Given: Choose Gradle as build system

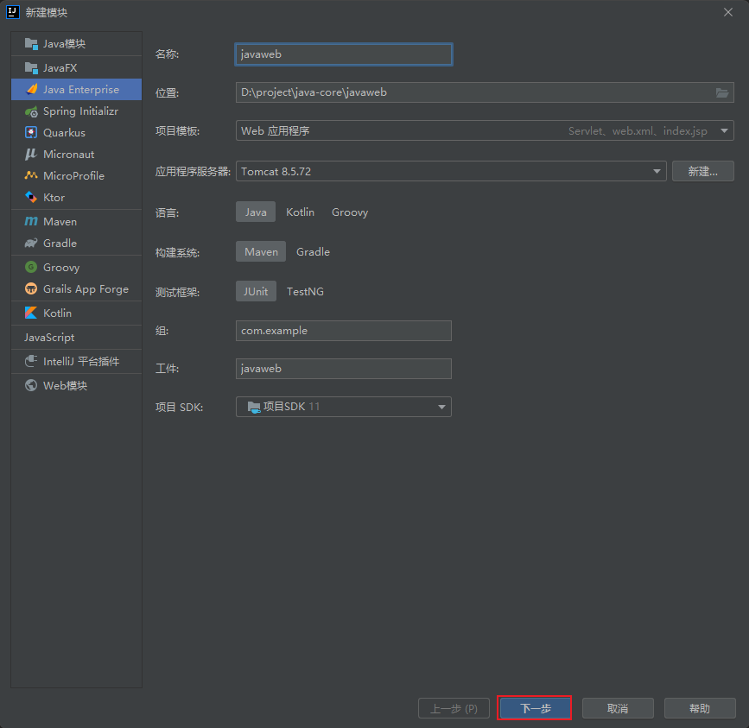Looking at the screenshot, I should [x=313, y=251].
